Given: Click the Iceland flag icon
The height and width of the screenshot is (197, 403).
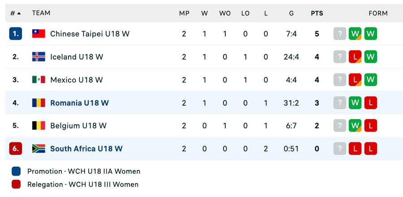Looking at the screenshot, I should 39,57.
